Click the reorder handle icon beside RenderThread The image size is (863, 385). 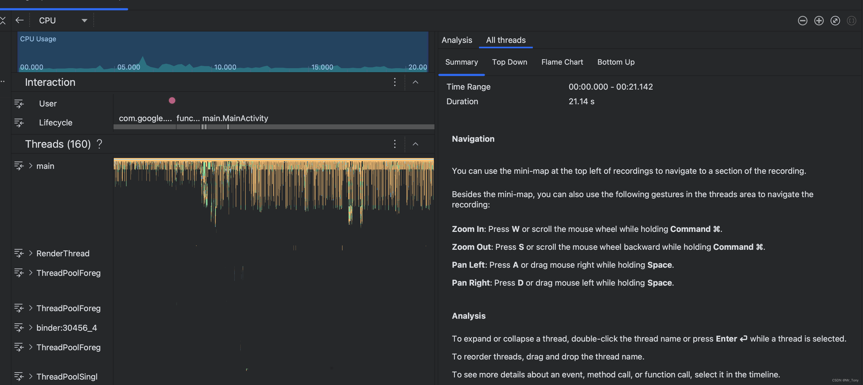click(19, 253)
